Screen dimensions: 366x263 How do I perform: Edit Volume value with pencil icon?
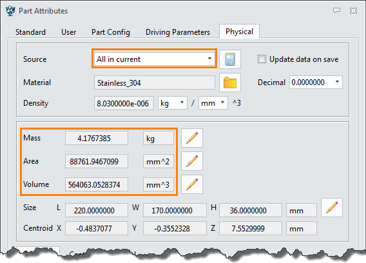click(192, 184)
